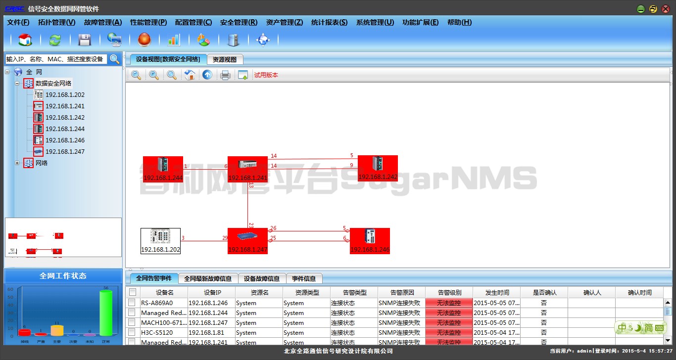Click the plain magnifier fit-zoom icon

172,75
